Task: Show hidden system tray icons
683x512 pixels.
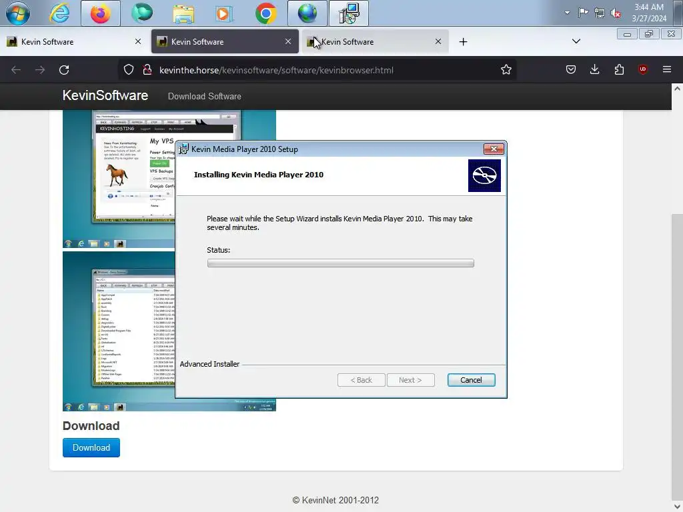Action: [567, 13]
